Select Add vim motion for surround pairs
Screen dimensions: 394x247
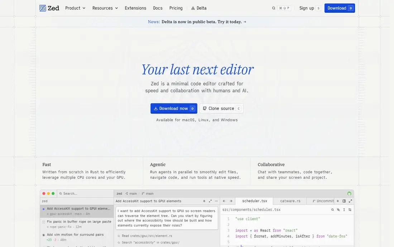point(77,237)
